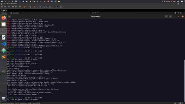Open a new terminal tab

[10, 17]
